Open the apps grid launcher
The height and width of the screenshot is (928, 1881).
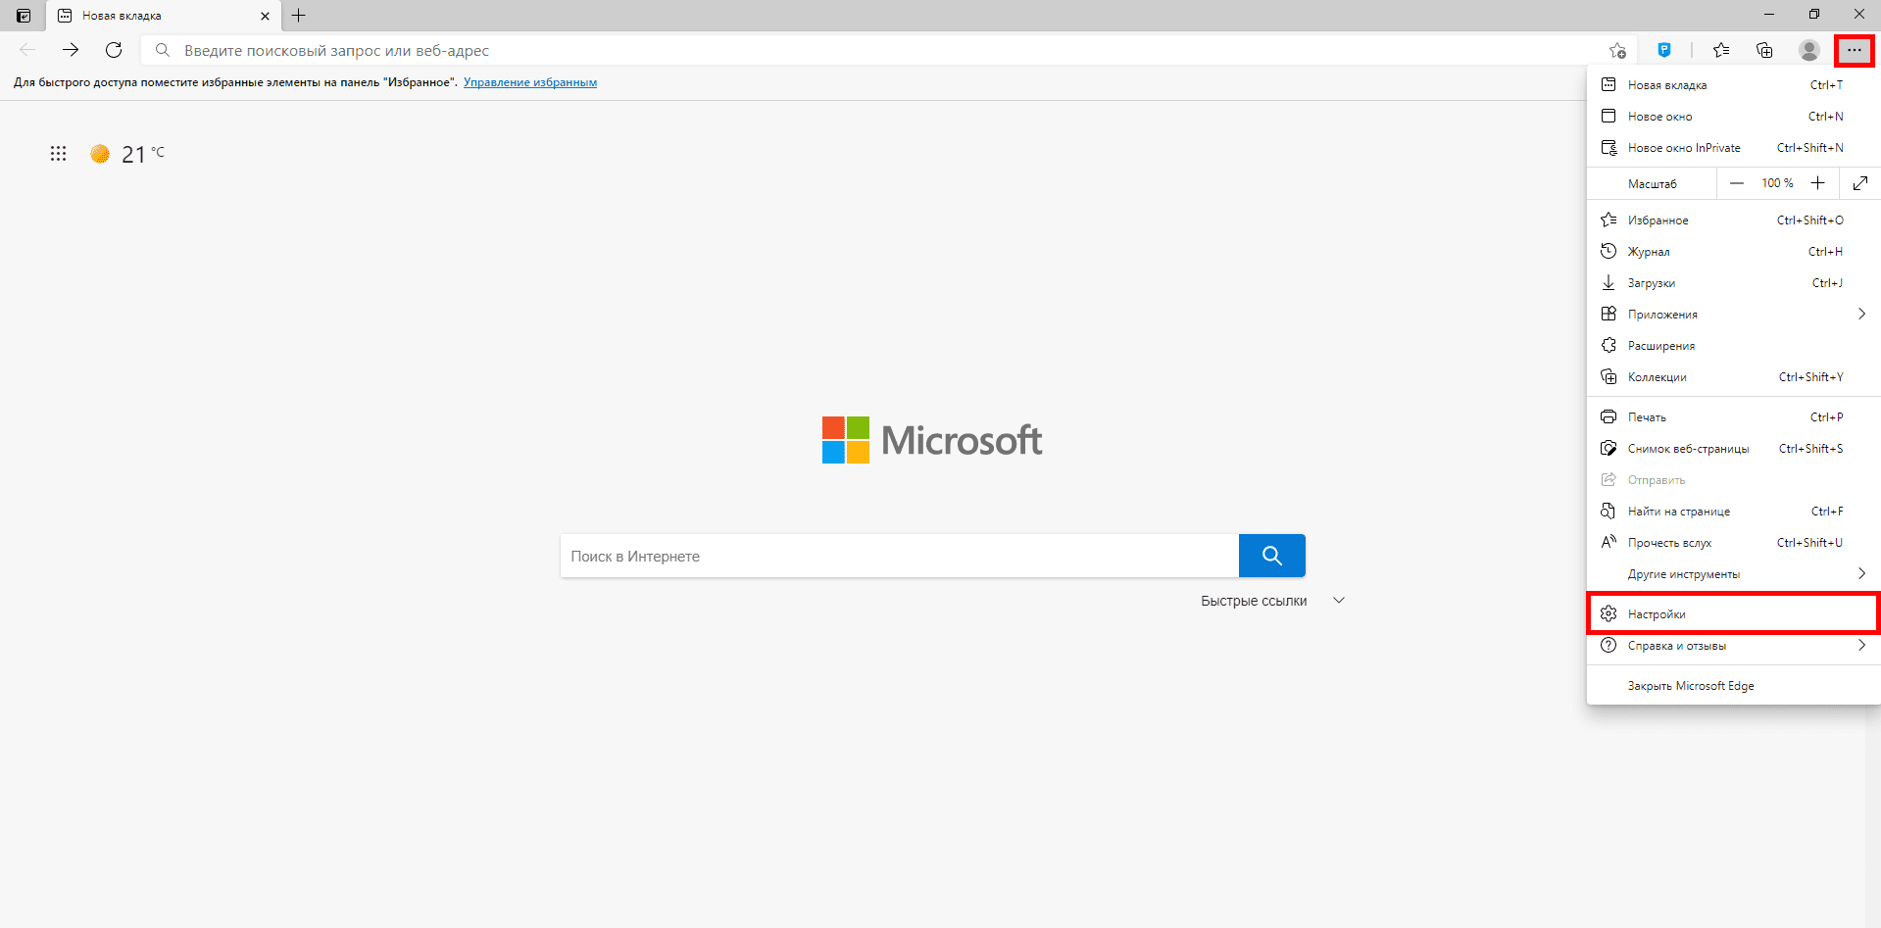(x=58, y=154)
